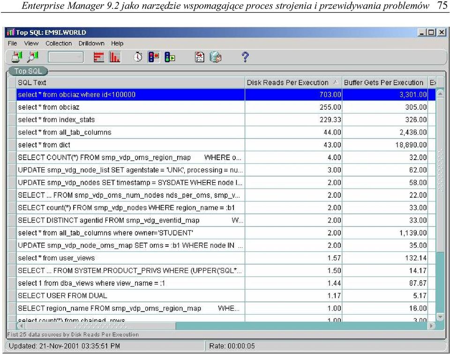
Task: Click the checklist document toolbar icon
Action: pyautogui.click(x=200, y=57)
